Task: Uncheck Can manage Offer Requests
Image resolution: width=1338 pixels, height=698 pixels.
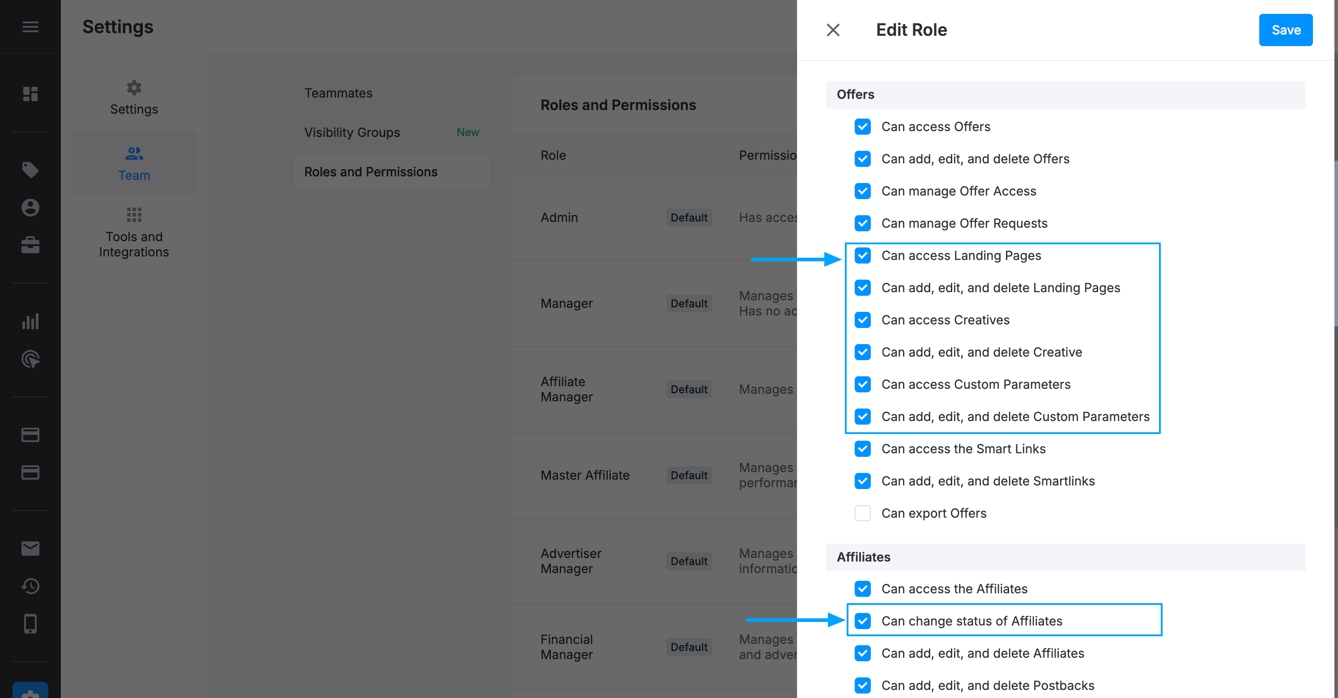Action: pyautogui.click(x=863, y=223)
